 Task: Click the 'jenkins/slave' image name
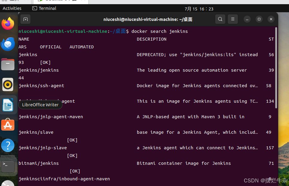36,132
